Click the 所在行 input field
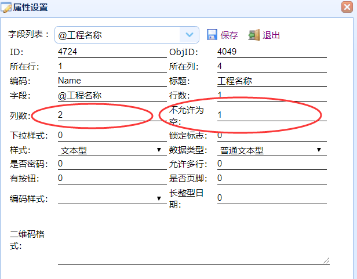357x279 pixels. click(112, 66)
